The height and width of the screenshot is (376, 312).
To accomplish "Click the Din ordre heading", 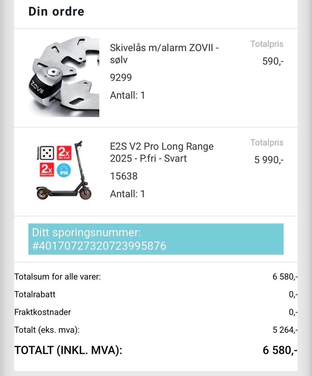I will click(x=56, y=11).
